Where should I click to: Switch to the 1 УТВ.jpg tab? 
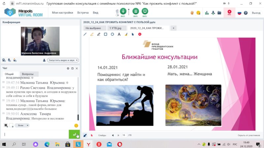pyautogui.click(x=117, y=28)
